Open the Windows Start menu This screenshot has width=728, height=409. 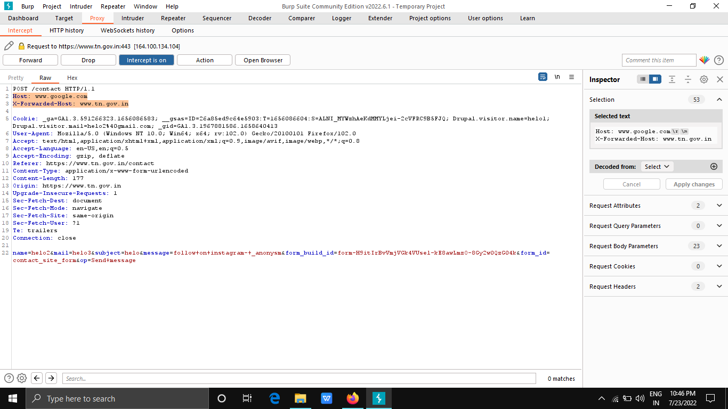click(x=13, y=398)
